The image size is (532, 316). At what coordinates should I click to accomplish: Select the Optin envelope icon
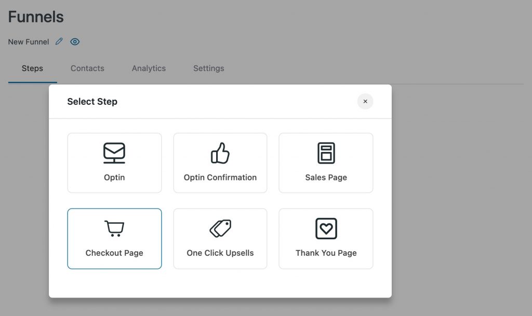pyautogui.click(x=114, y=153)
